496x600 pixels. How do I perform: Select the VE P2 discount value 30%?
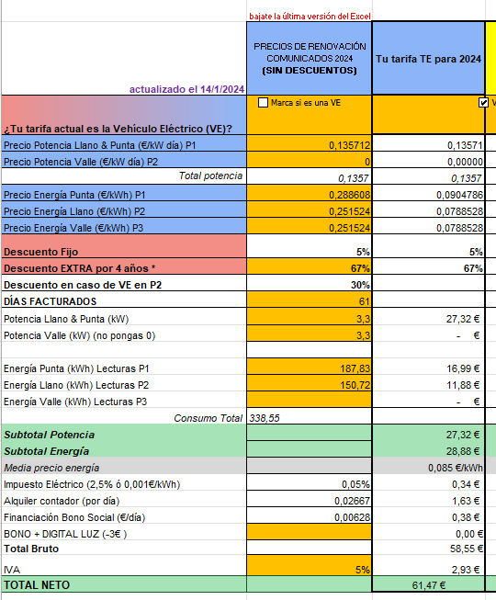click(310, 285)
